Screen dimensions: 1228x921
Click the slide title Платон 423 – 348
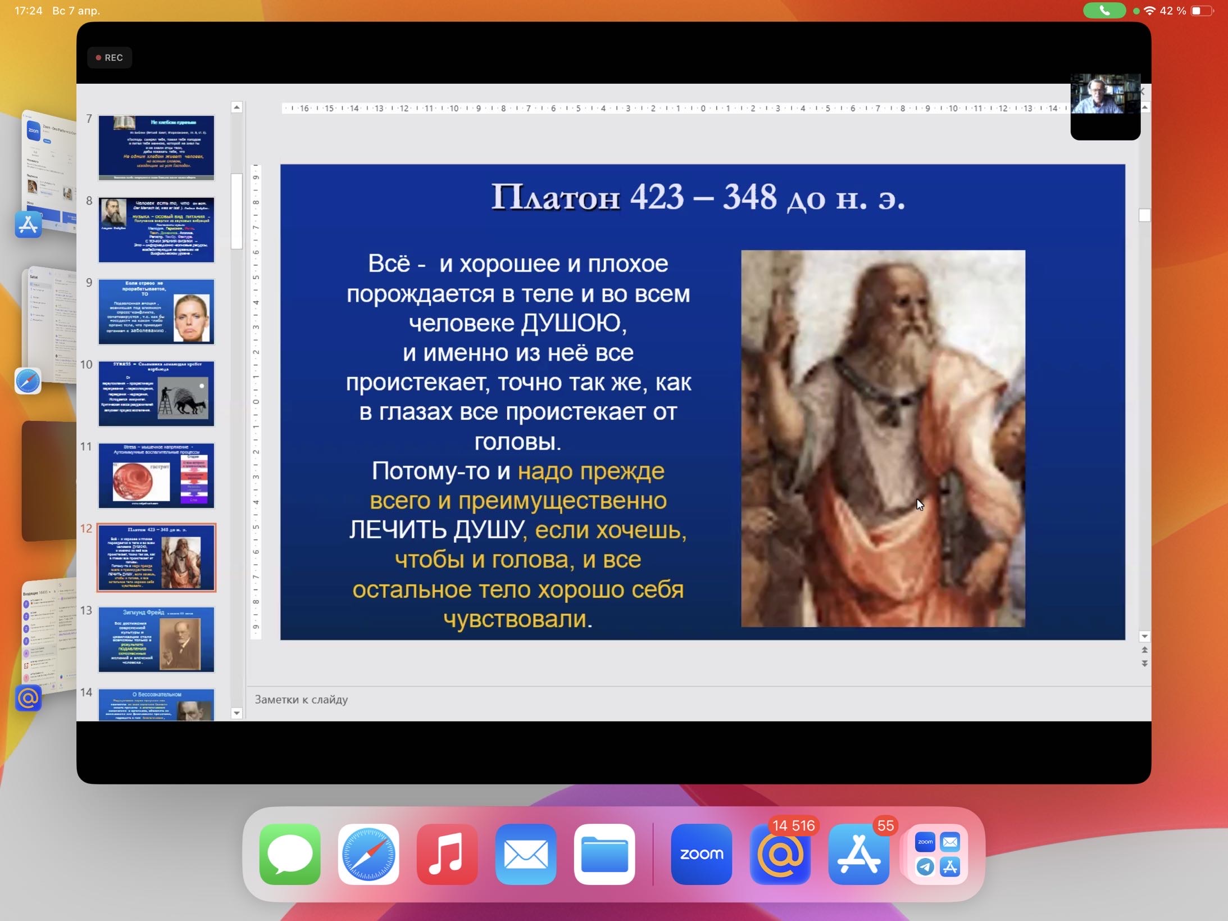698,197
